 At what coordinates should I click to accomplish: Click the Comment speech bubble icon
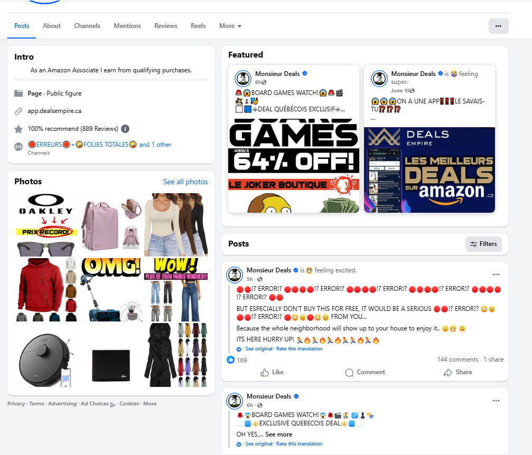[349, 372]
